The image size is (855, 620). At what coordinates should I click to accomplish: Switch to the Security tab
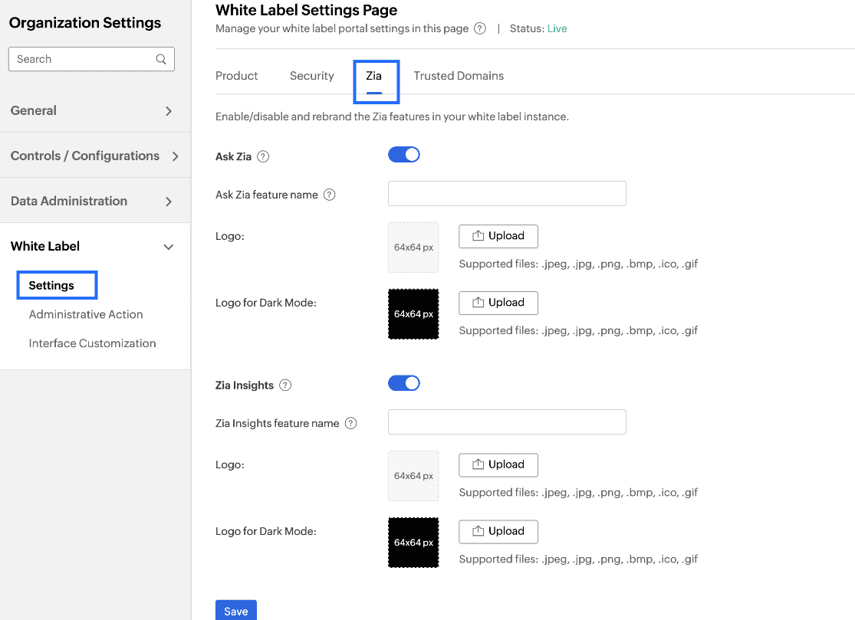coord(311,76)
